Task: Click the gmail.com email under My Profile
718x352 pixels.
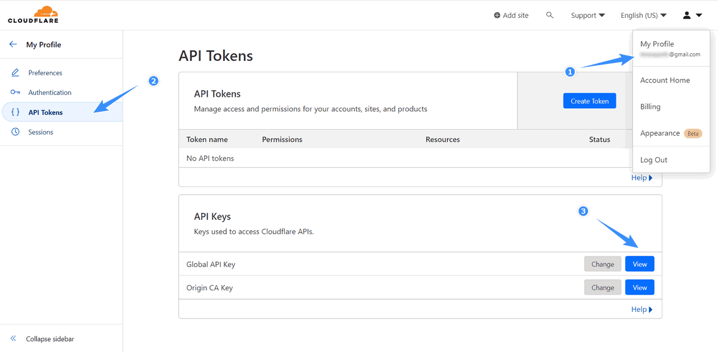Action: (670, 54)
